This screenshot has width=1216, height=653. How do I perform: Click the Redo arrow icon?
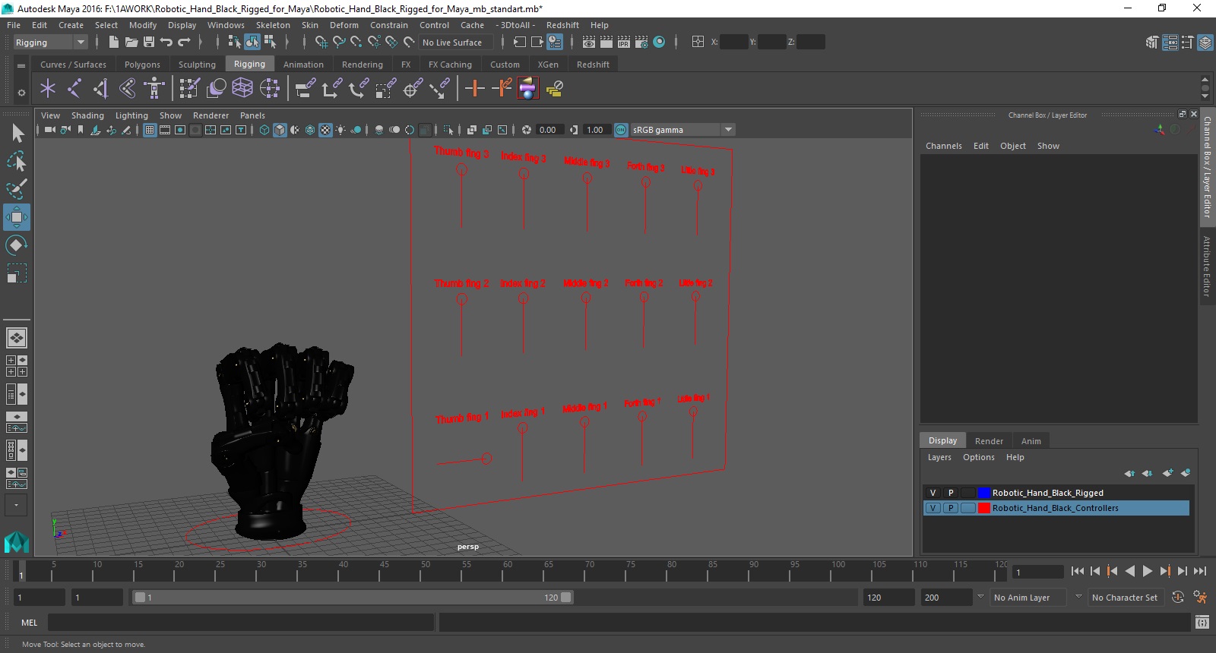(184, 43)
